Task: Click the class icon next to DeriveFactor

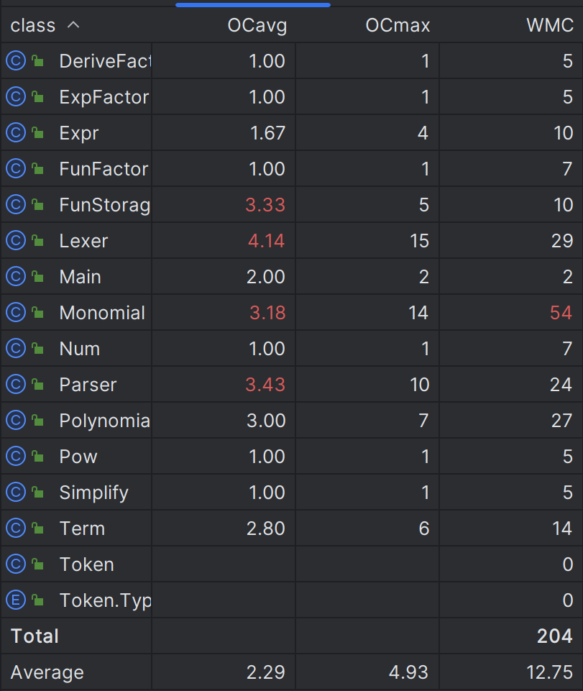Action: 16,61
